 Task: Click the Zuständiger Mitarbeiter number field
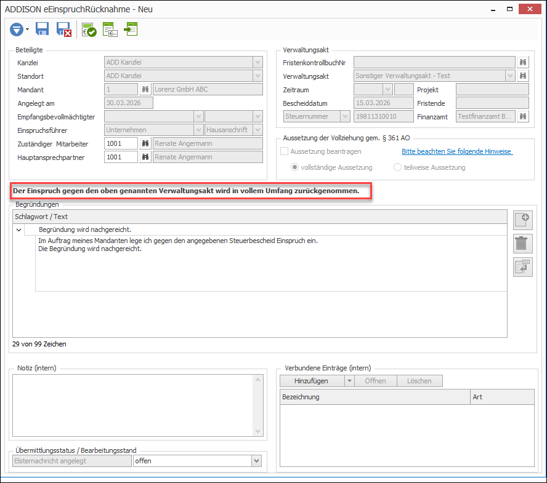(x=121, y=143)
